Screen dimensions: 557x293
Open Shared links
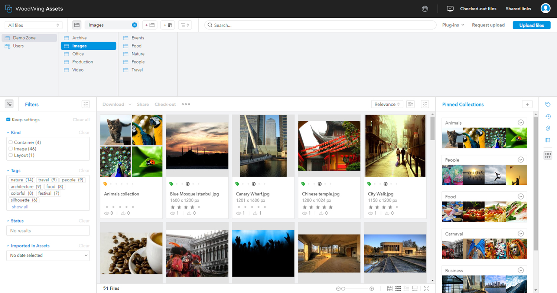518,9
